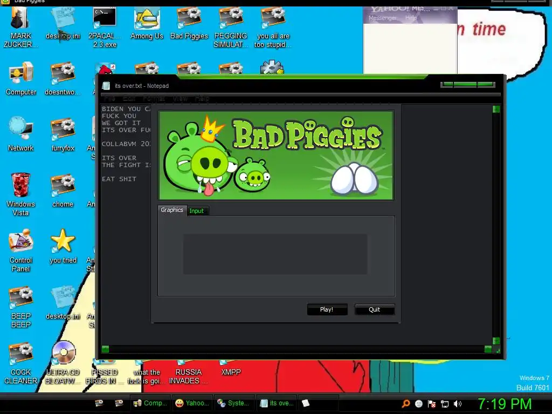
Task: Switch to the Graphics tab
Action: [x=172, y=210]
